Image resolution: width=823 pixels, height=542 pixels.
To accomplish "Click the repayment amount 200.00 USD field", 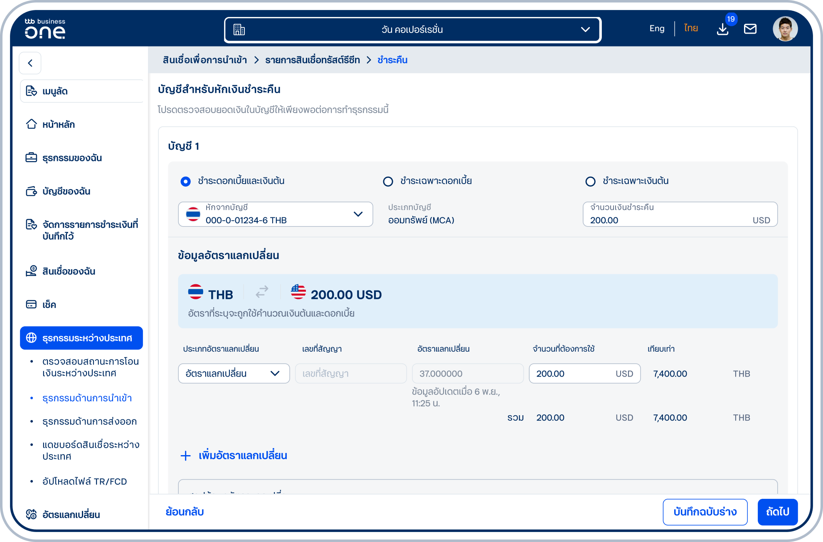I will [680, 214].
